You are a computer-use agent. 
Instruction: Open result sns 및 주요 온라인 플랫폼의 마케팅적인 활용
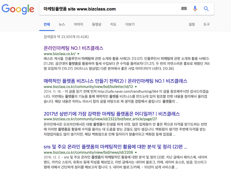pos(115,147)
